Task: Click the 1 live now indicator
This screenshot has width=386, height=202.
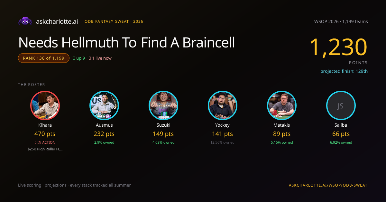Action: point(100,58)
